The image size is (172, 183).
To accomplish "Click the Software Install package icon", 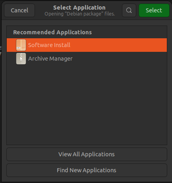I will click(21, 45).
